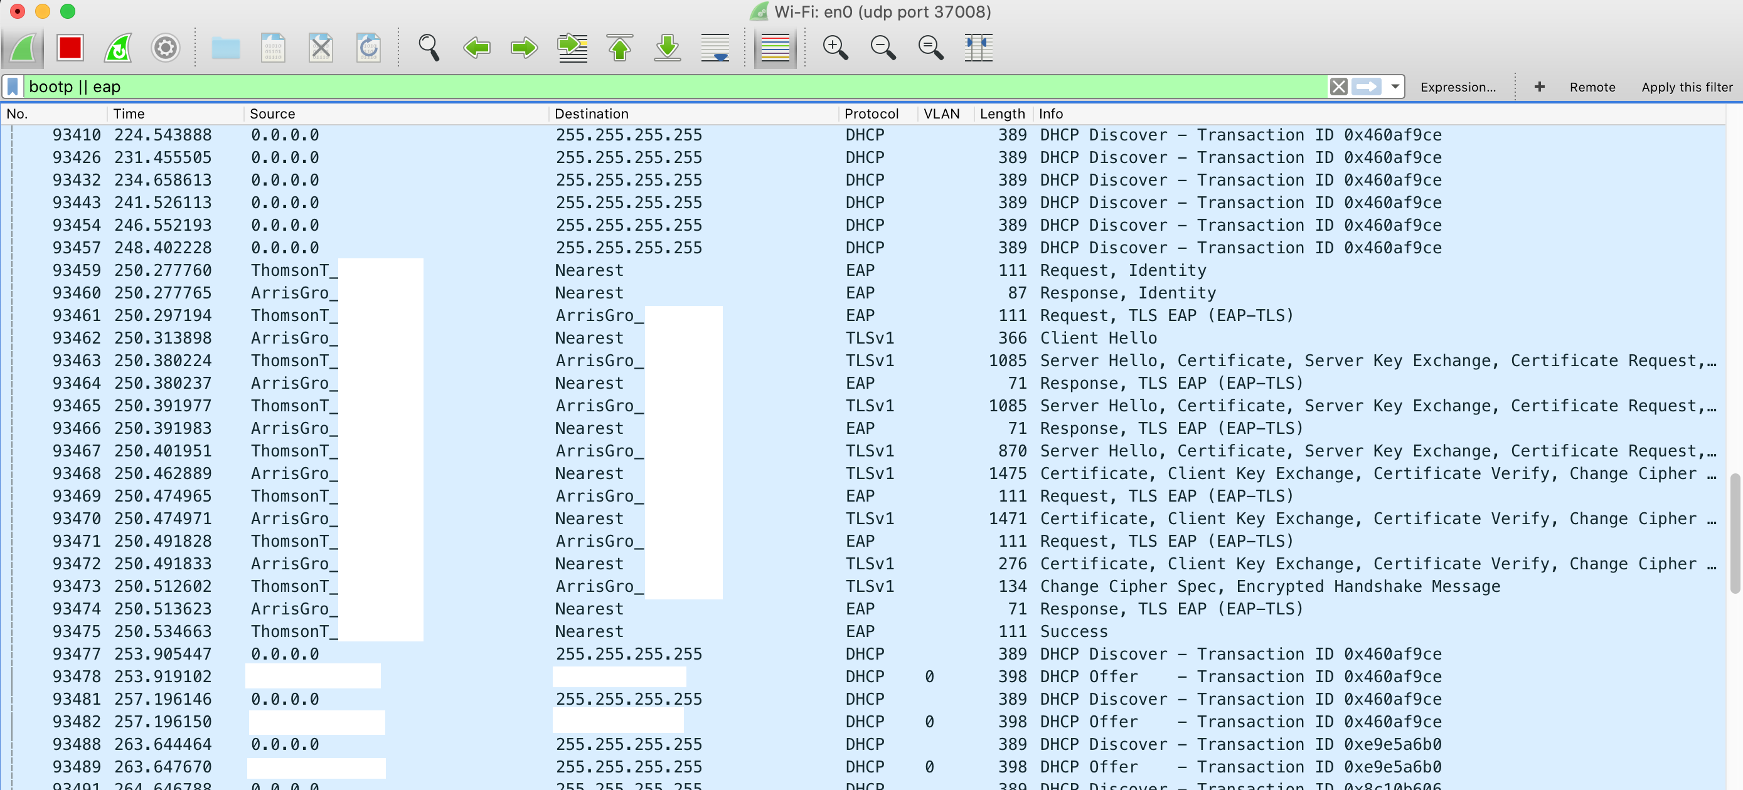
Task: Select packet 93475 EAP Success
Action: (x=863, y=632)
